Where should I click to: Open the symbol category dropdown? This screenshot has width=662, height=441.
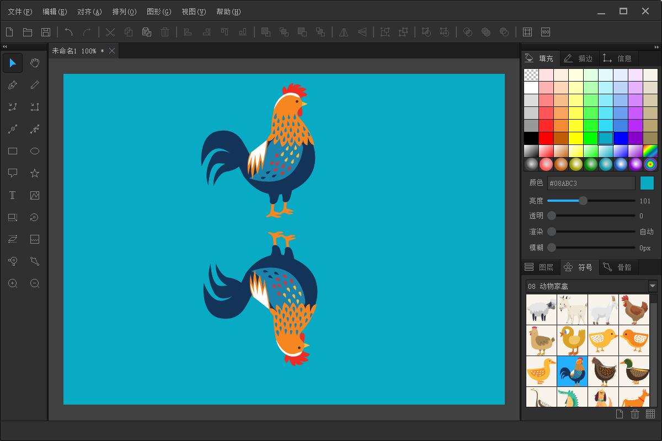(653, 286)
